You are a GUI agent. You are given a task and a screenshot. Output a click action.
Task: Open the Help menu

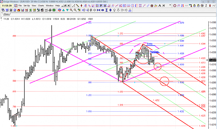click(58, 6)
